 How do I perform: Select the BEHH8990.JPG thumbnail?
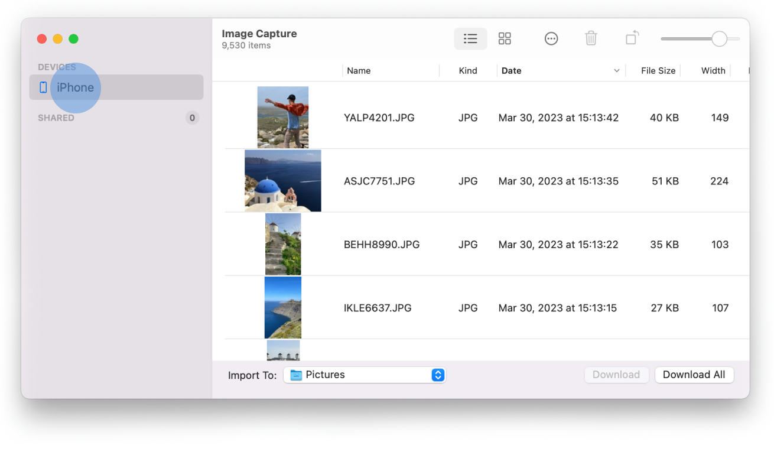(x=283, y=244)
